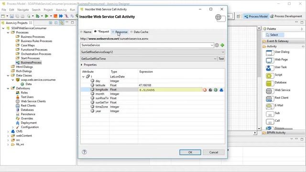Select the year attribute row
The width and height of the screenshot is (306, 172).
pyautogui.click(x=153, y=111)
